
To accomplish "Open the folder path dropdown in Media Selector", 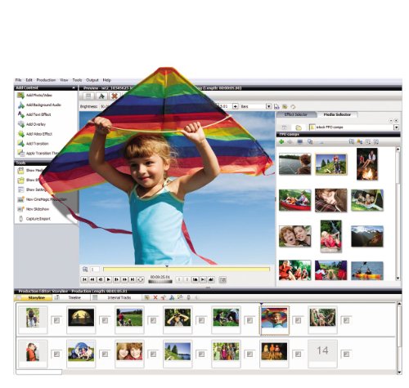I will tap(396, 127).
